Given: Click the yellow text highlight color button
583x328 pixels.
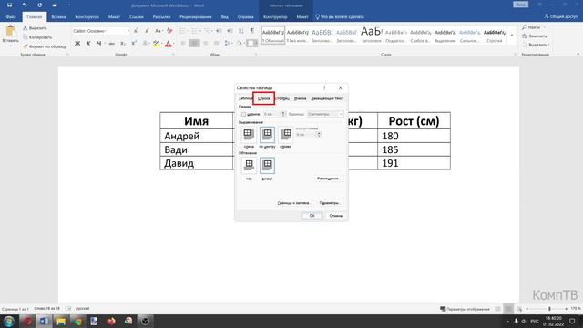Looking at the screenshot, I should tap(156, 44).
